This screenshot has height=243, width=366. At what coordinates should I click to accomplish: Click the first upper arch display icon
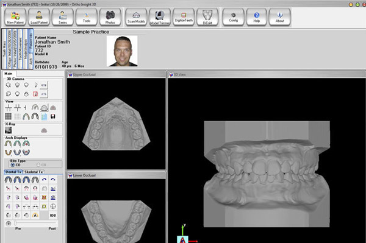point(9,144)
